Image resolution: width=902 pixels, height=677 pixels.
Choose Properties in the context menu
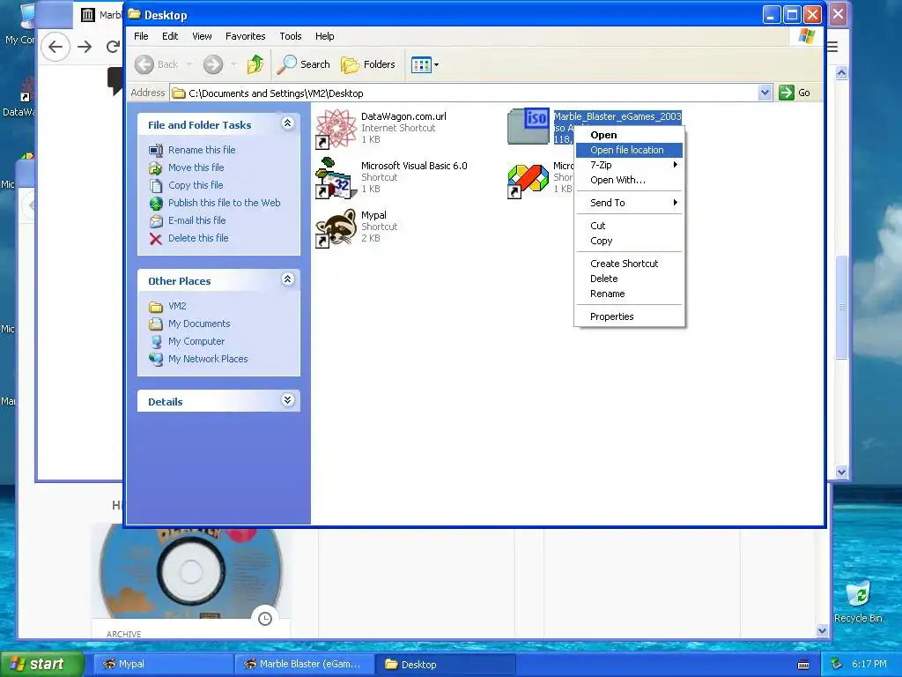[x=629, y=316]
